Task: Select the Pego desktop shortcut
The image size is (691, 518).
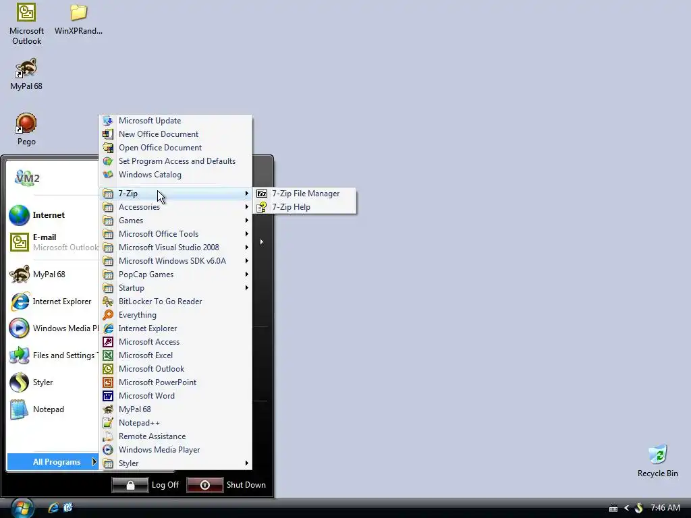Action: pyautogui.click(x=26, y=129)
